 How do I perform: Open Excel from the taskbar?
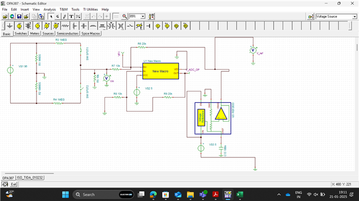point(240,194)
